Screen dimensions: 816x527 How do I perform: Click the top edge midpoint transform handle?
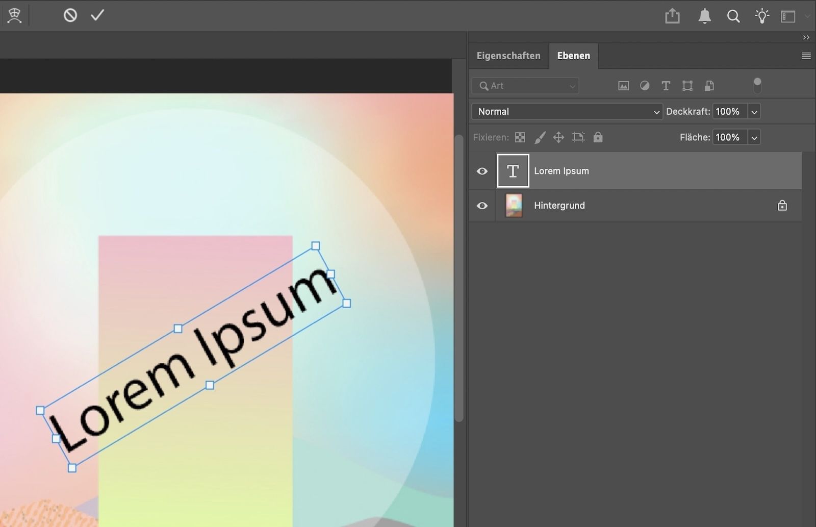pos(178,329)
